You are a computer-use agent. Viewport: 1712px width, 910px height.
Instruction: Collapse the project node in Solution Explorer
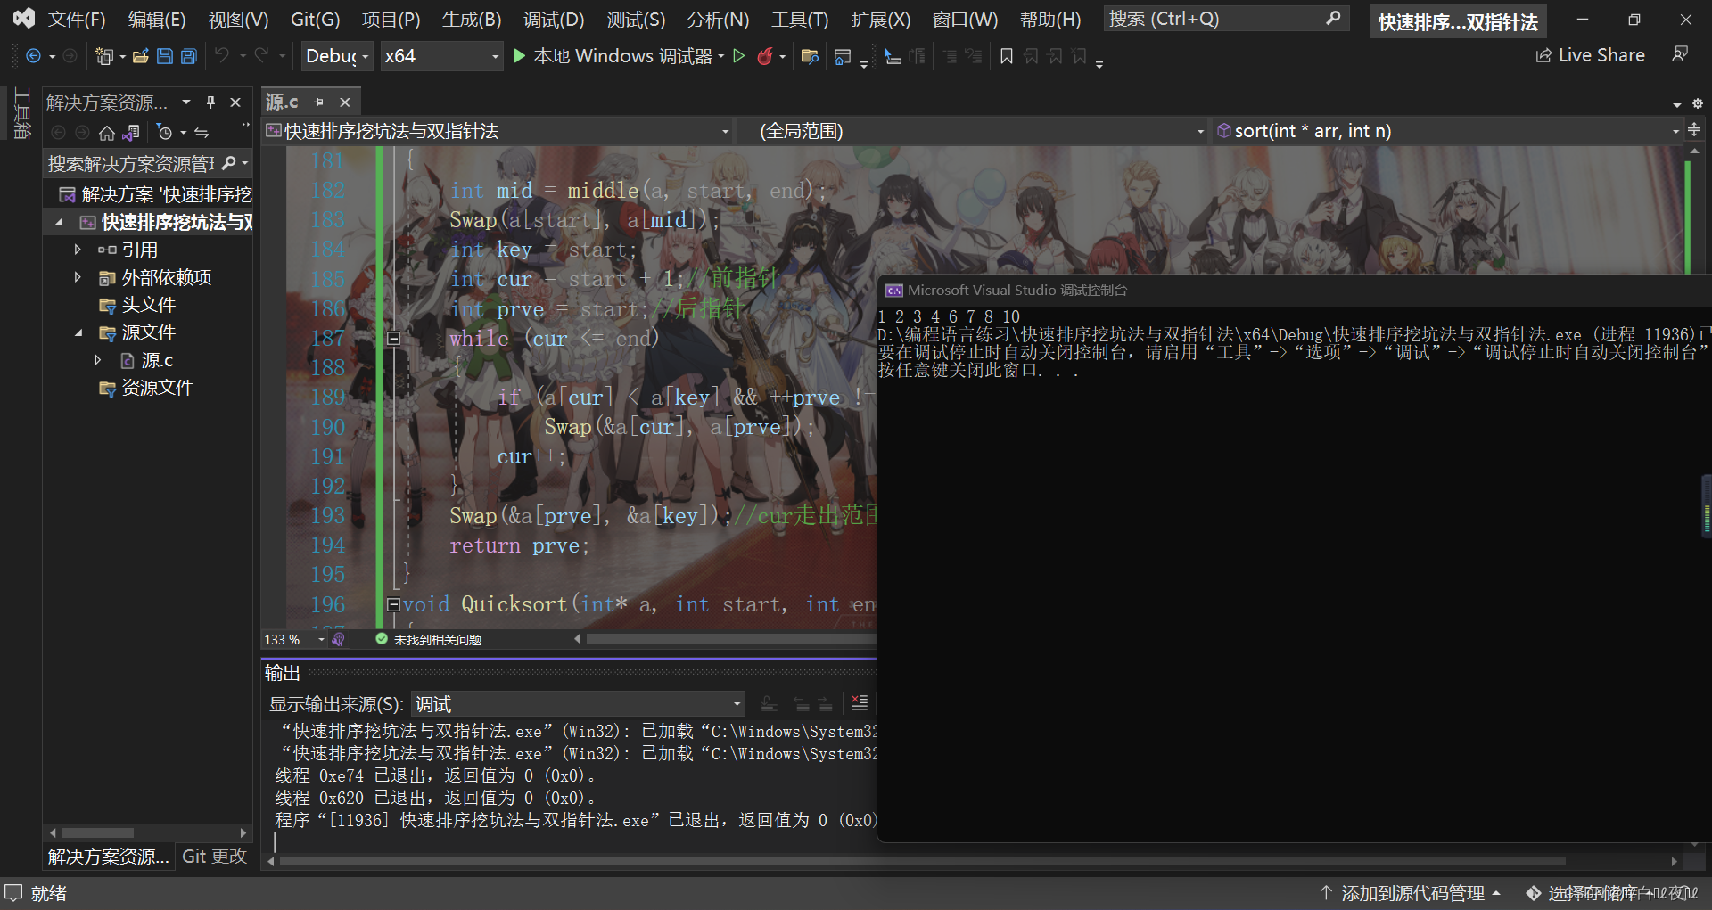pos(58,222)
